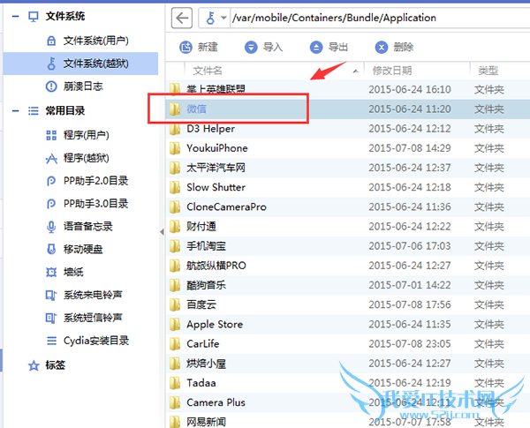Open 程序(用户) directory
This screenshot has width=530, height=428.
(x=80, y=136)
